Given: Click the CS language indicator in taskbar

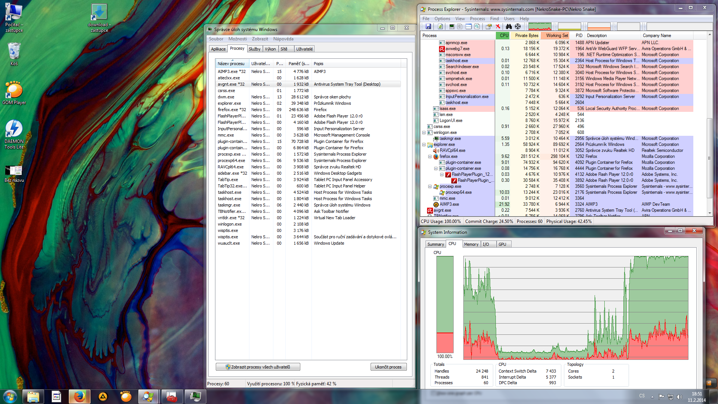Looking at the screenshot, I should (642, 396).
